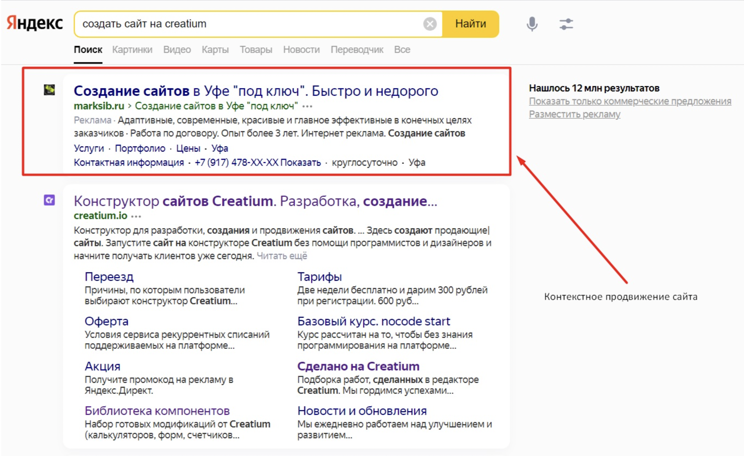The height and width of the screenshot is (456, 744).
Task: Click the marksib.ru favicon
Action: (x=49, y=90)
